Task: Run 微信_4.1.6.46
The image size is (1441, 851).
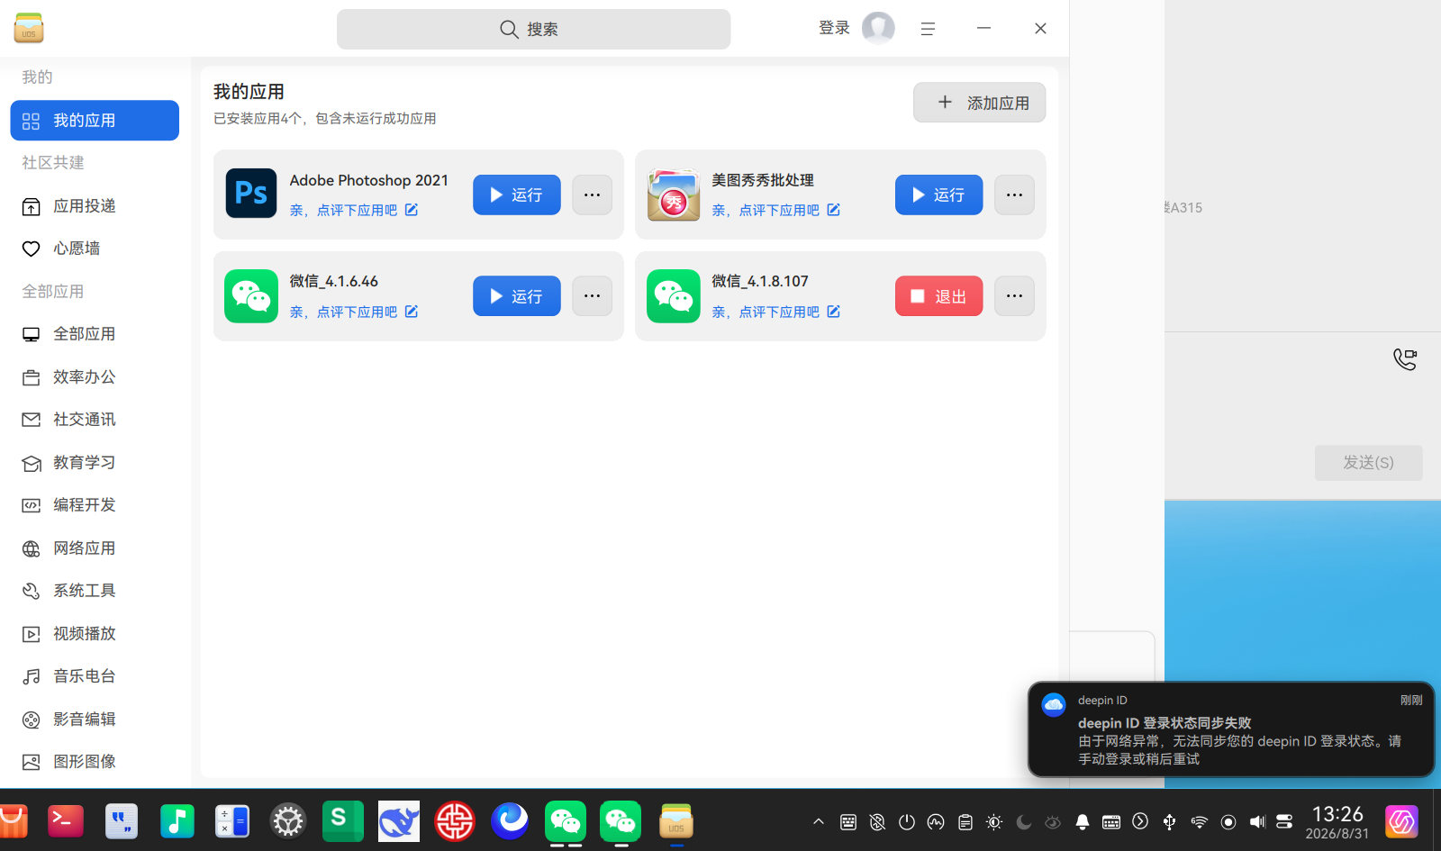Action: coord(517,295)
